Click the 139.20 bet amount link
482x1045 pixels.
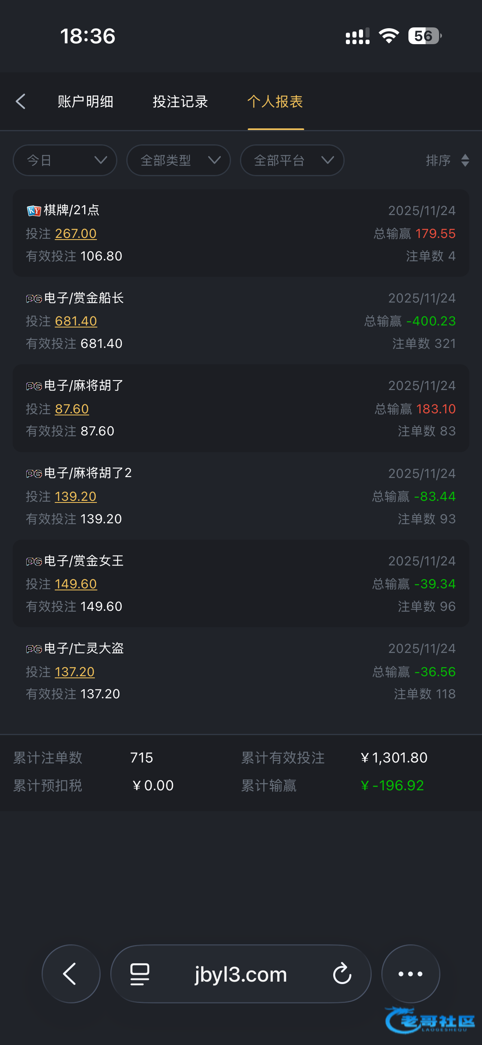coord(76,496)
